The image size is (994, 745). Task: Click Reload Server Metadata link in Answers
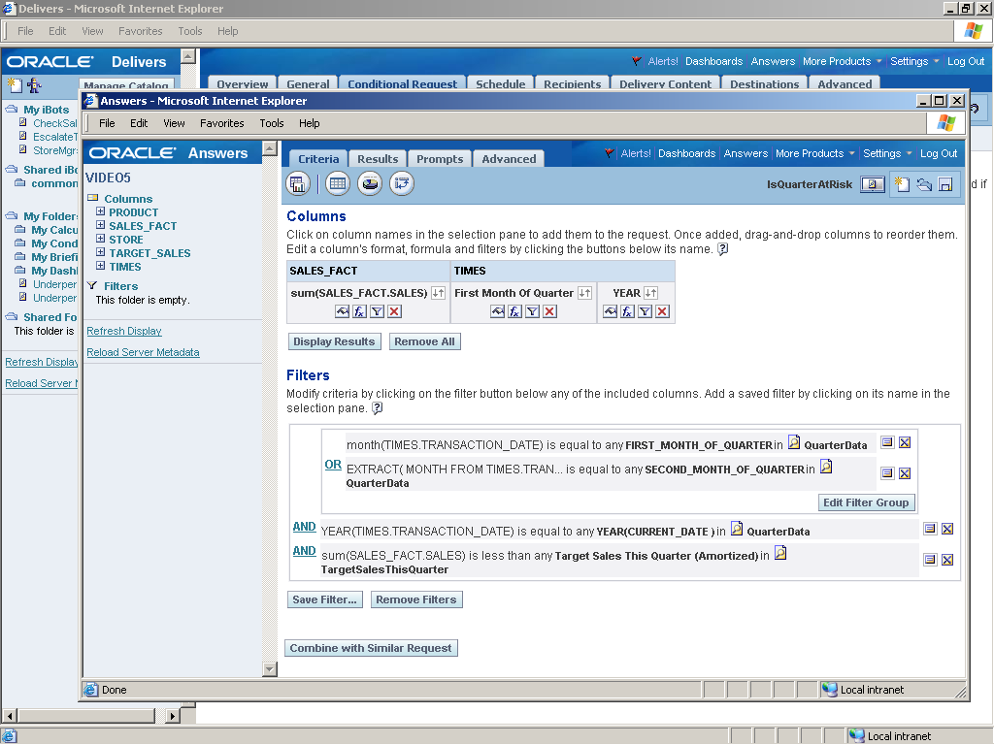click(144, 352)
